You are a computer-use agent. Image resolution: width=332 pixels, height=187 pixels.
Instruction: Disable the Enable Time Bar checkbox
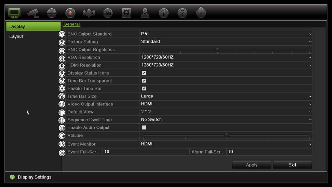(144, 89)
